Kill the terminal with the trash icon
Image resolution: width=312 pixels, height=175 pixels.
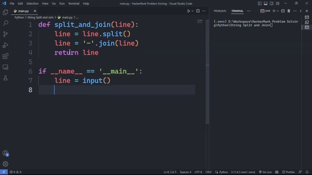(289, 11)
